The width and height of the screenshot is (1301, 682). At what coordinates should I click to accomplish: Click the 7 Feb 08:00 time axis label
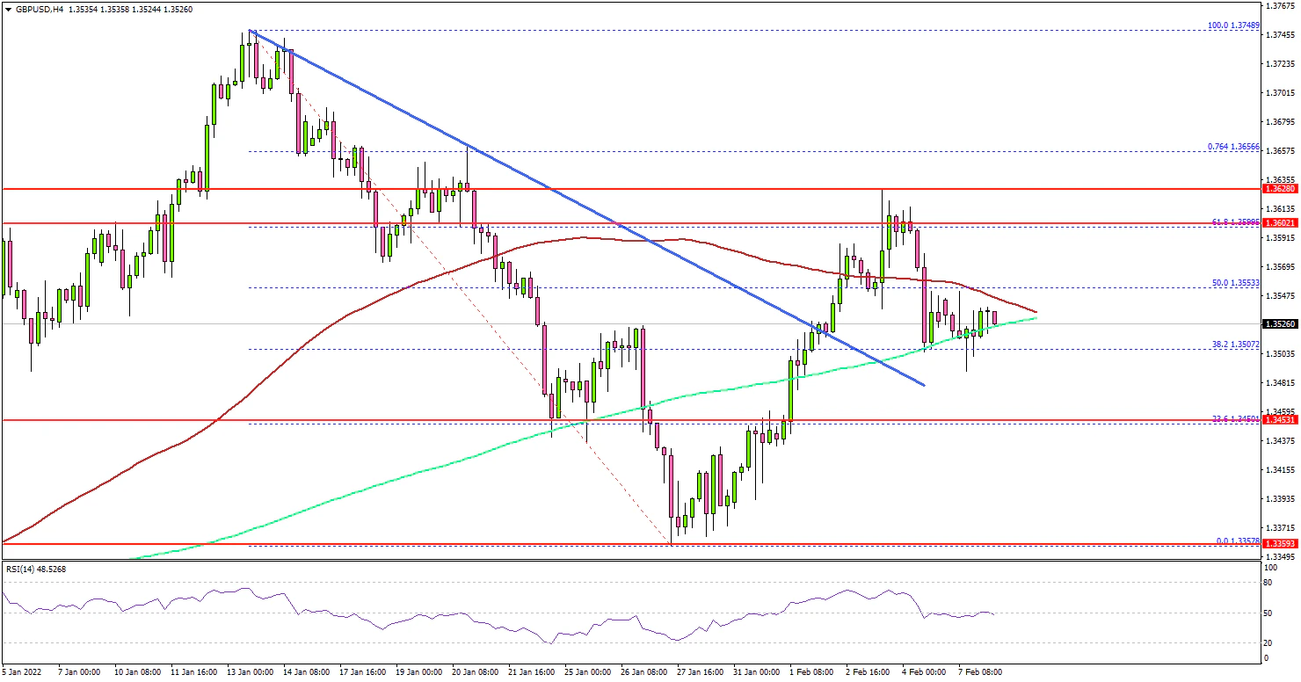pyautogui.click(x=981, y=671)
